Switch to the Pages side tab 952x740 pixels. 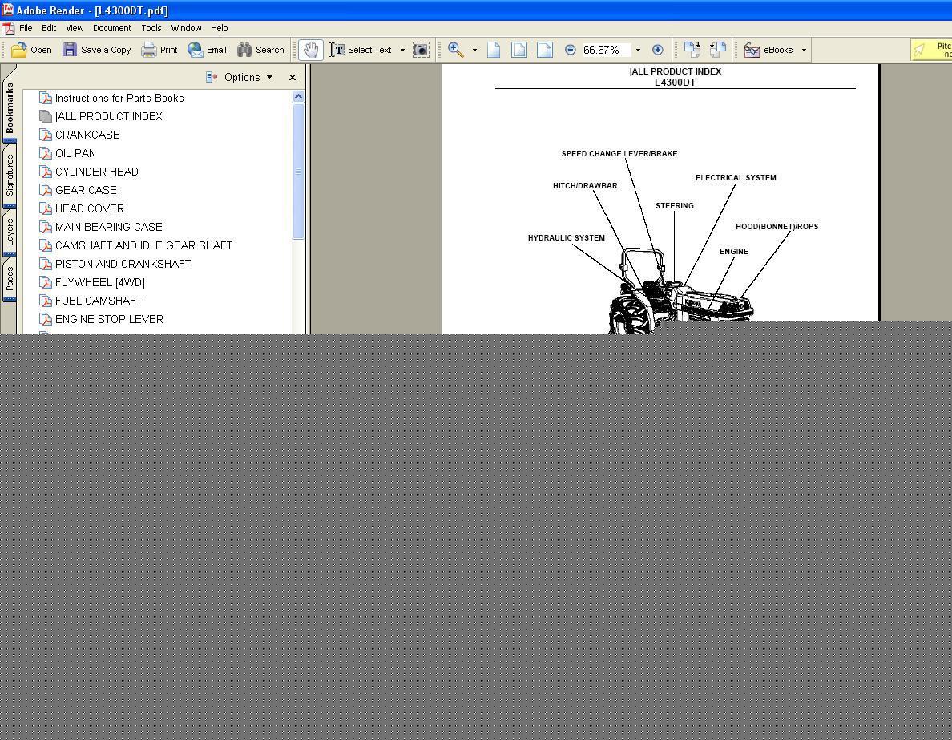(9, 280)
